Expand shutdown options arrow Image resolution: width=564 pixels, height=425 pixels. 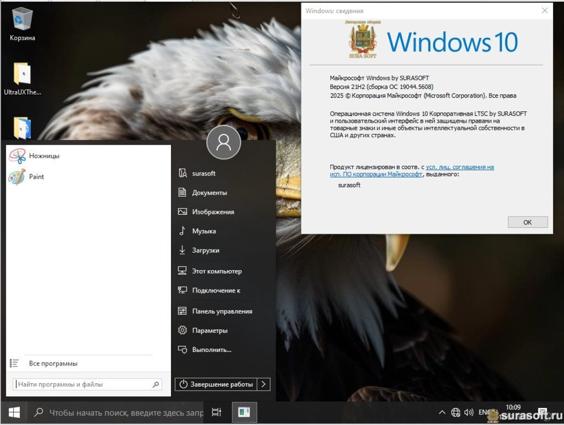(263, 384)
